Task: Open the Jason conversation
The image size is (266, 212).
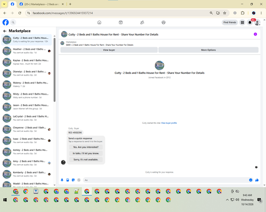Action: coord(27,107)
